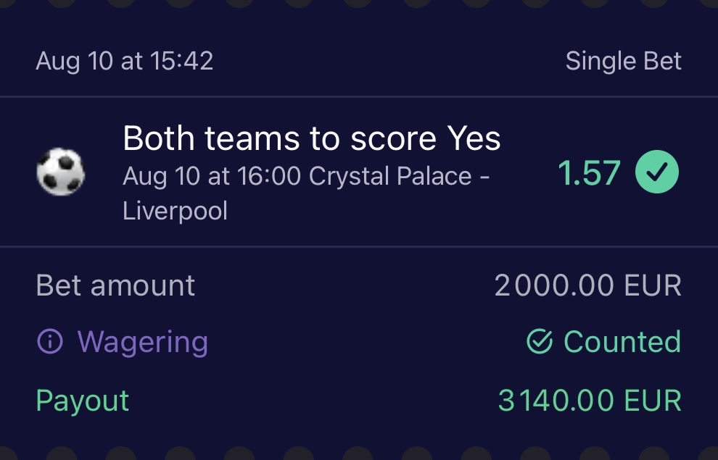Click the soccer ball sport icon

(61, 173)
